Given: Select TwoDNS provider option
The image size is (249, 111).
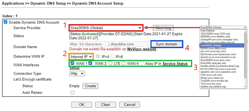Looking at the screenshot, I should point(214,81).
